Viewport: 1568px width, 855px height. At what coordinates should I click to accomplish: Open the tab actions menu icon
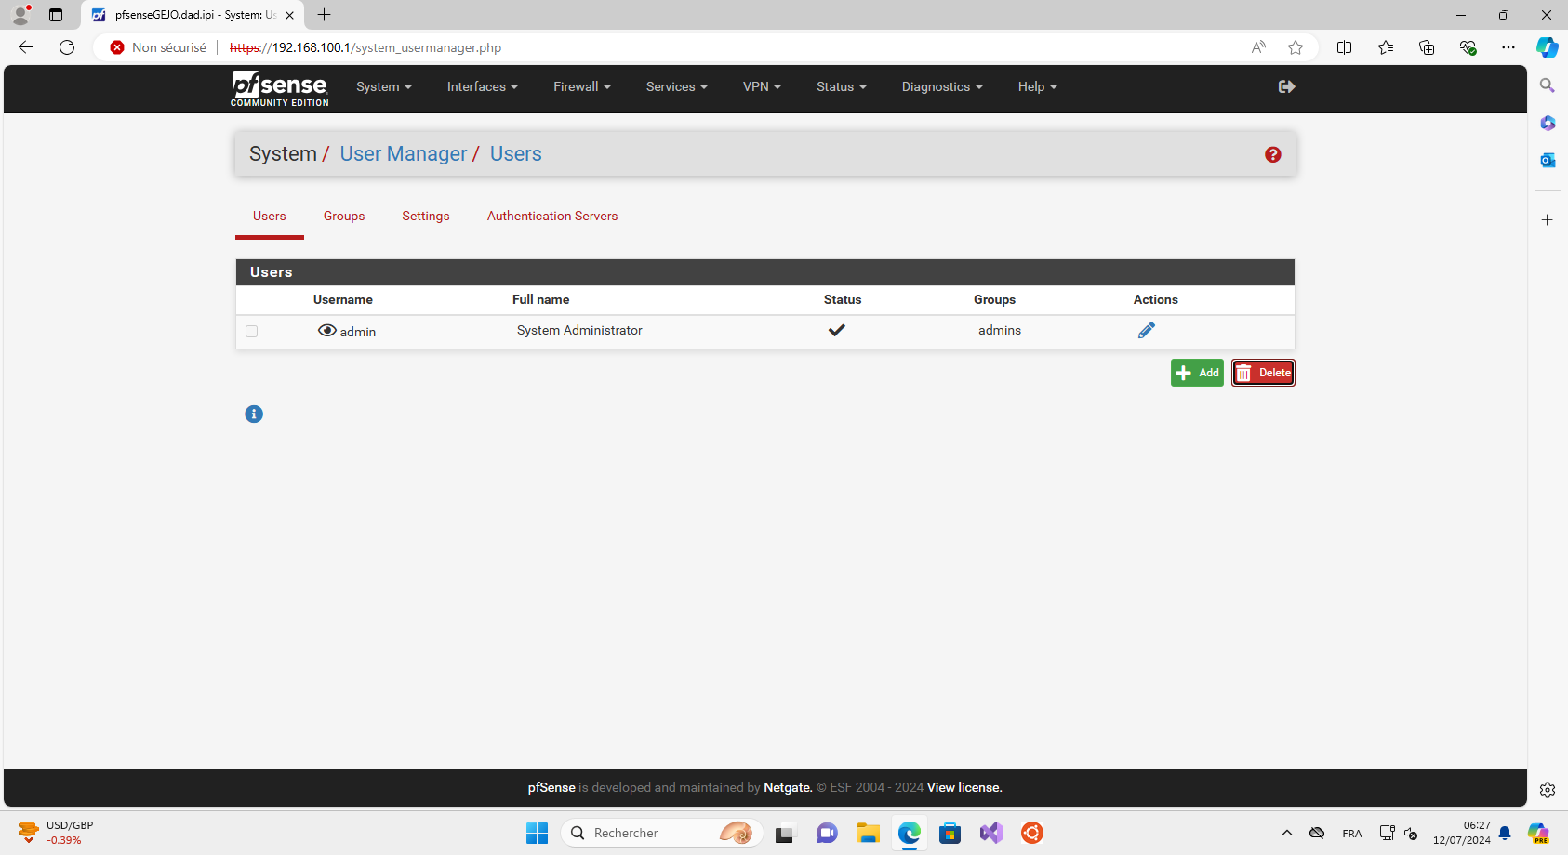coord(56,15)
